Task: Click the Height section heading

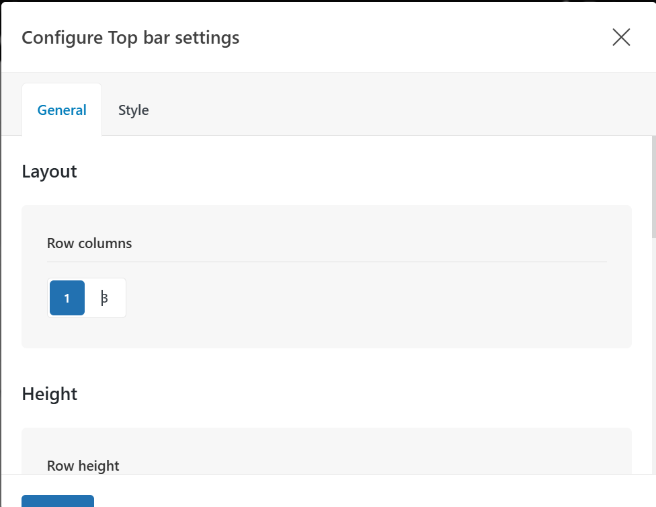Action: (49, 393)
